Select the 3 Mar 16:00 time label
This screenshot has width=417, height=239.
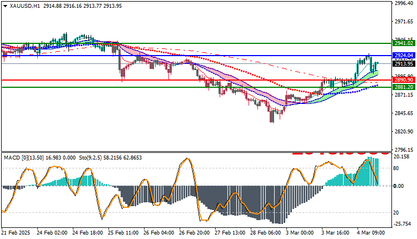coord(336,233)
